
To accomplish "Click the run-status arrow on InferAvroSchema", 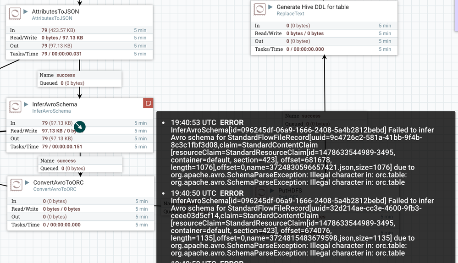I will coord(26,104).
